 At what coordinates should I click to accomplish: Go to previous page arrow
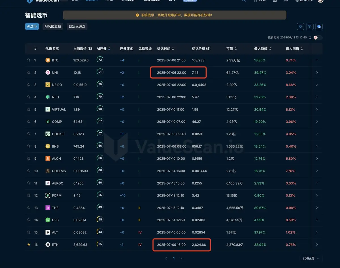coord(166,258)
